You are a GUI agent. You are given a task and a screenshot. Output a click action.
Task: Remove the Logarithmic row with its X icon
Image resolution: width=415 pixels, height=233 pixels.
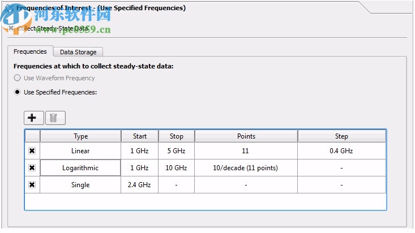[x=32, y=168]
